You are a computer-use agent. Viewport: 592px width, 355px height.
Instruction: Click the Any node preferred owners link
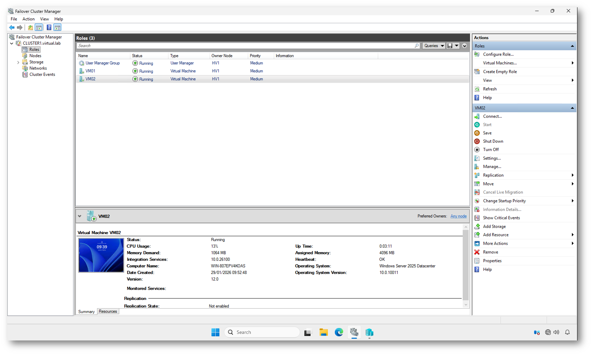458,216
